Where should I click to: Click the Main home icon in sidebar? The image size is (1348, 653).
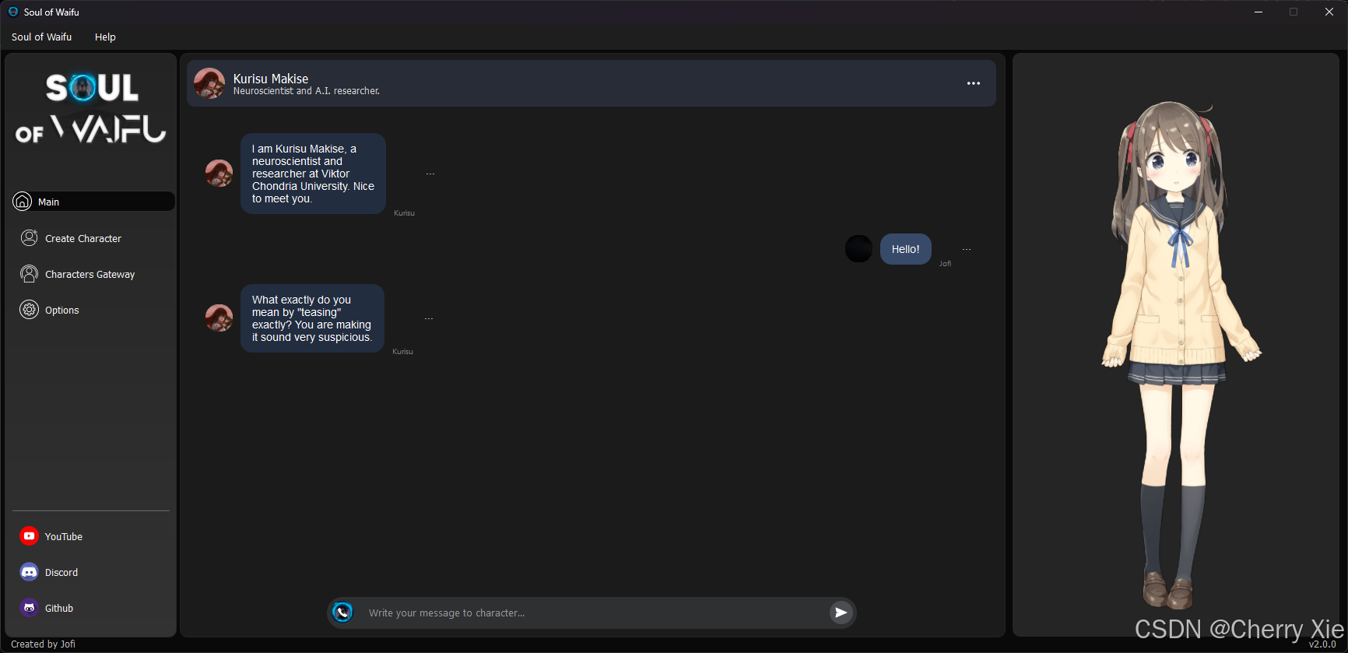click(x=23, y=202)
